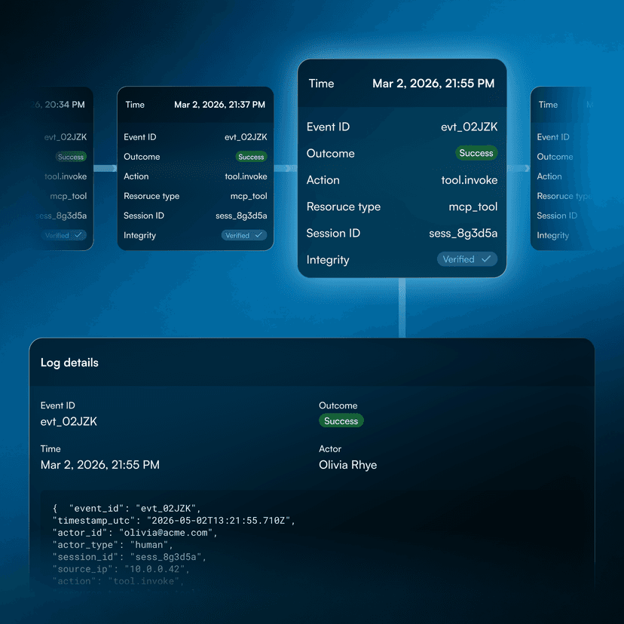The height and width of the screenshot is (624, 624).
Task: Click 'mcp_tool' in the 21:37 PM card
Action: tap(249, 196)
